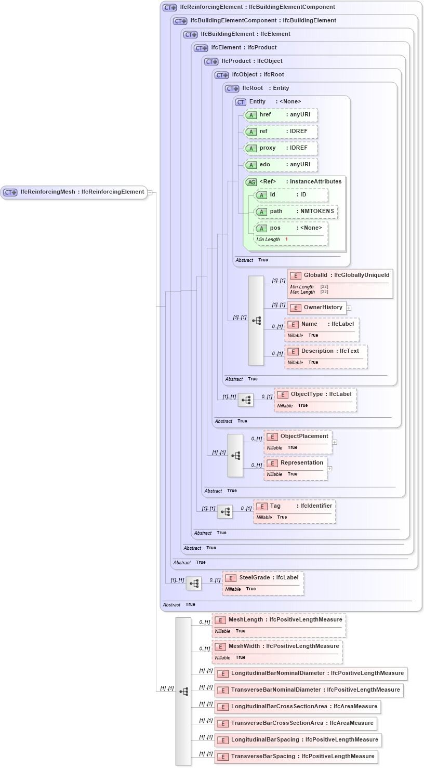
Task: Select the A icon beside the proxy attribute
Action: [x=251, y=148]
